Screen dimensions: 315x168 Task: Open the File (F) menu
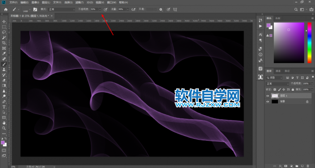tap(13, 3)
